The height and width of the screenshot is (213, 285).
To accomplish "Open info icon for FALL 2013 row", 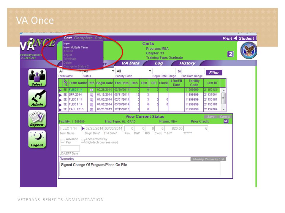I will click(91, 109).
